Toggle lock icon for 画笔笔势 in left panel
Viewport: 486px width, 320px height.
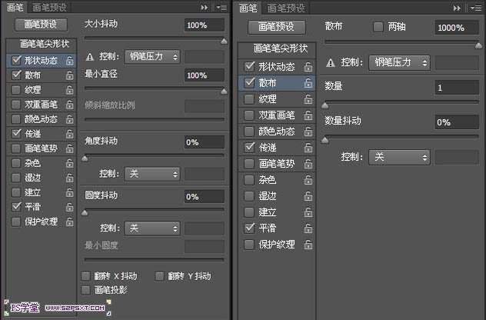70,148
